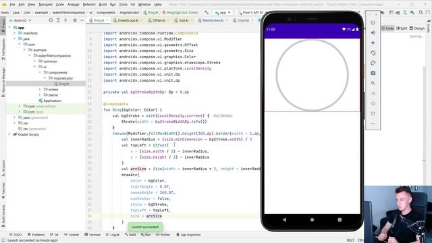This screenshot has width=432, height=243.
Task: Open the Problems tool window
Action: click(x=36, y=235)
